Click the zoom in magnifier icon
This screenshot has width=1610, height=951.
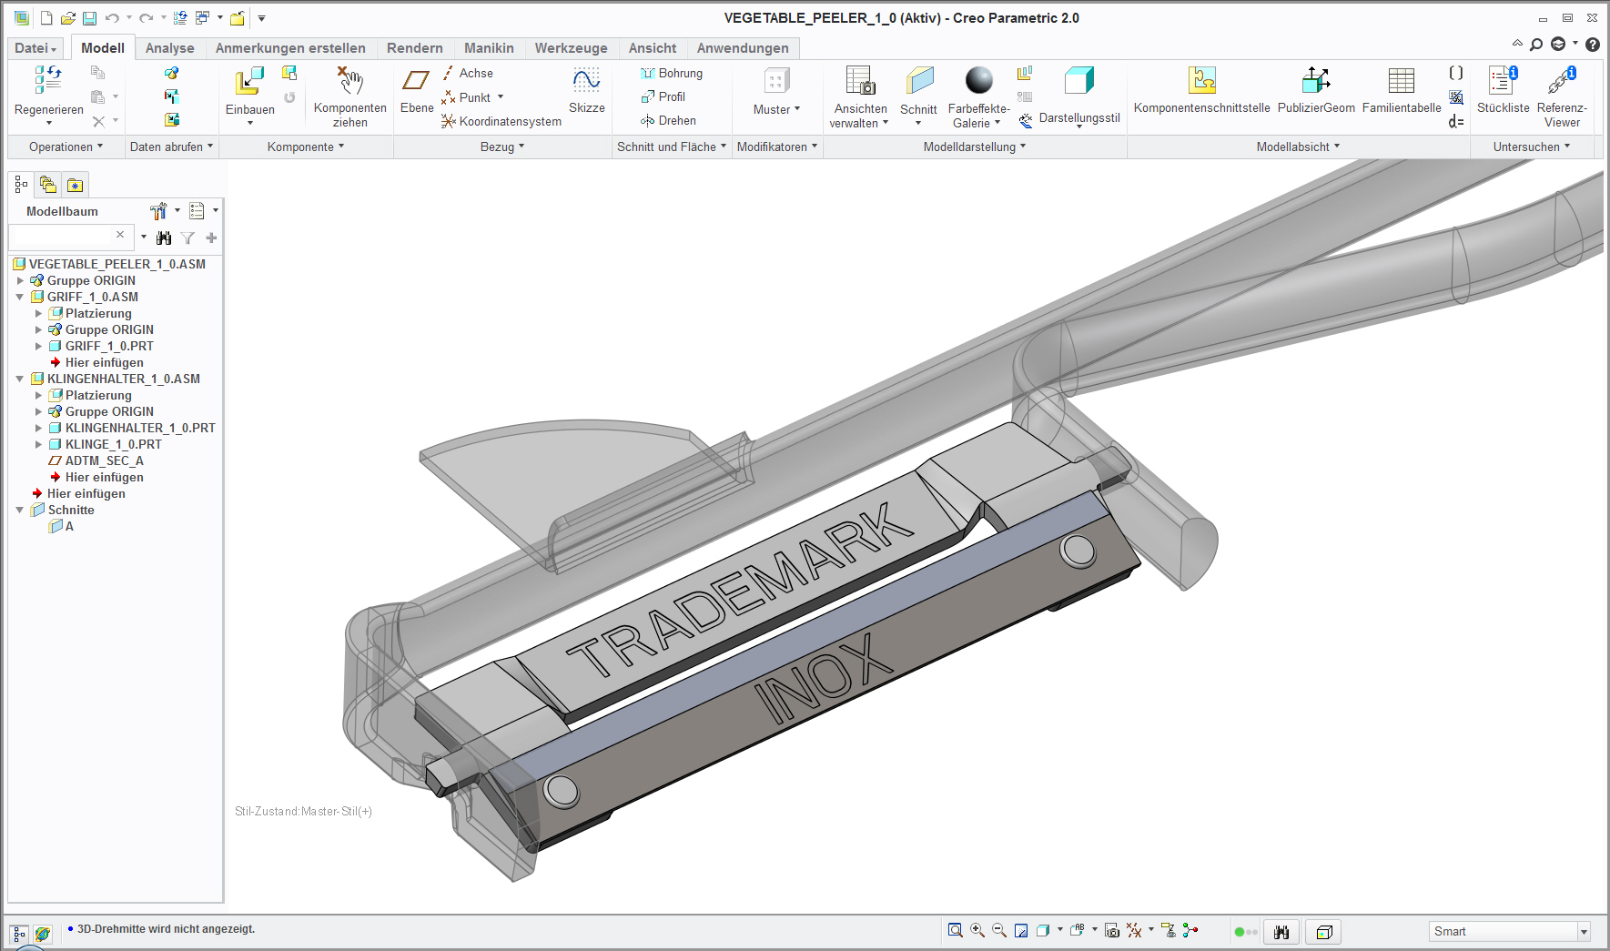point(977,930)
